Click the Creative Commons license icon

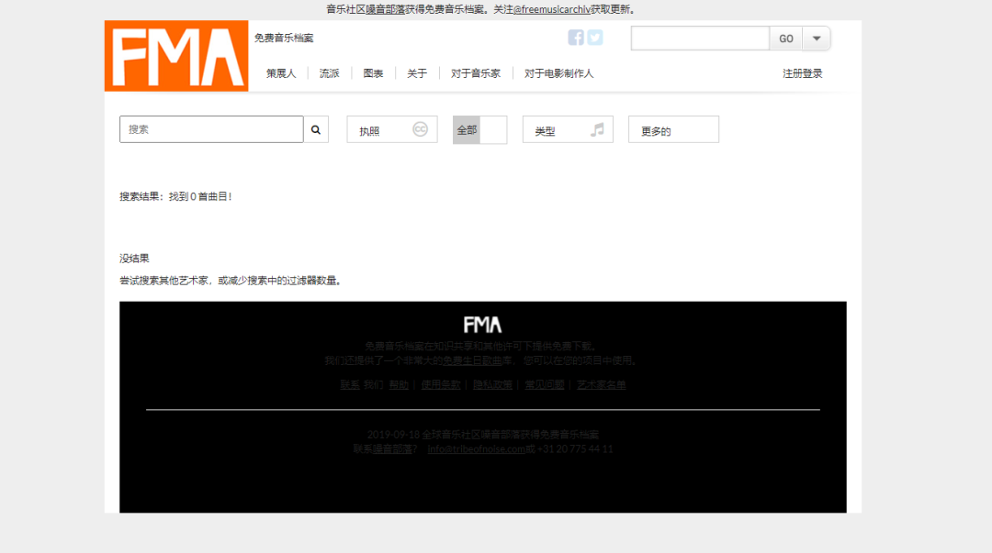tap(420, 130)
